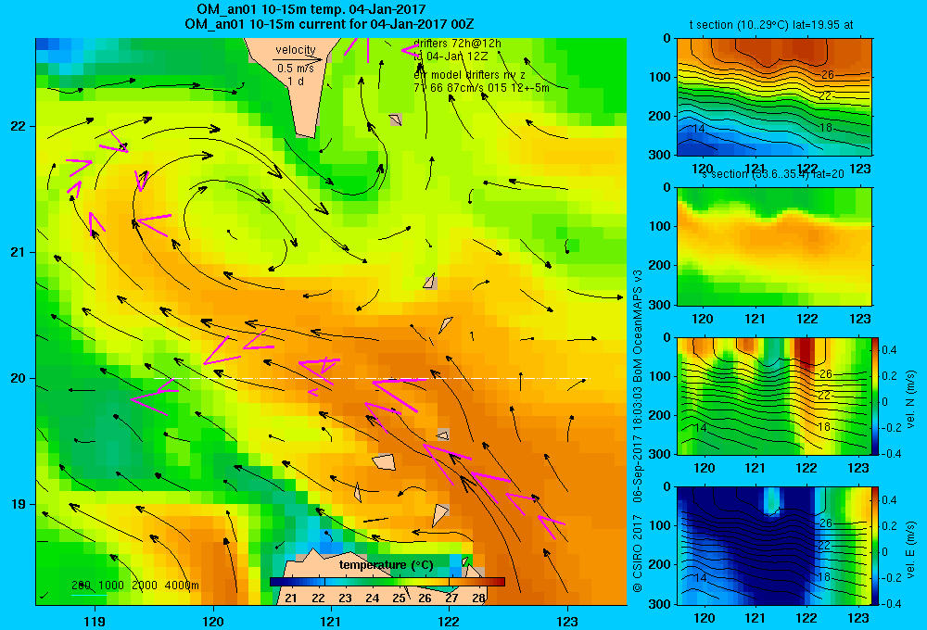Screen dimensions: 927x630
Task: Click the '-0.4' tick on vel. E color bar
Action: pos(890,603)
